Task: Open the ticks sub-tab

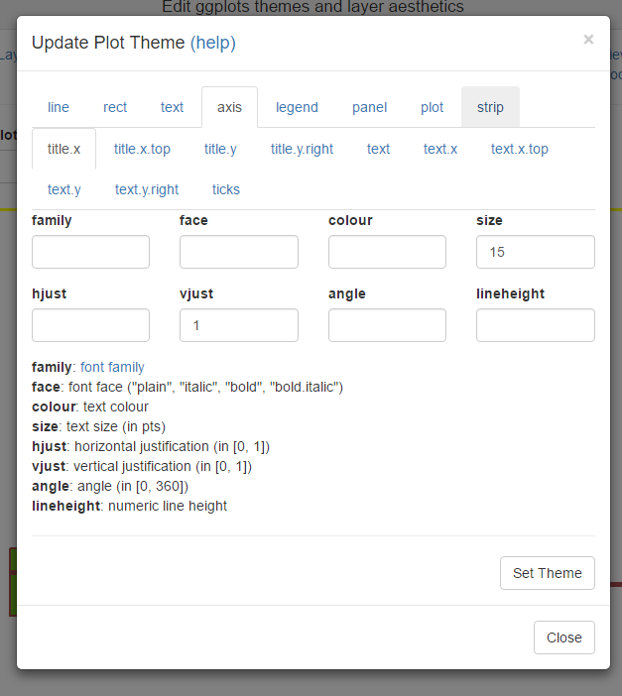Action: tap(226, 189)
